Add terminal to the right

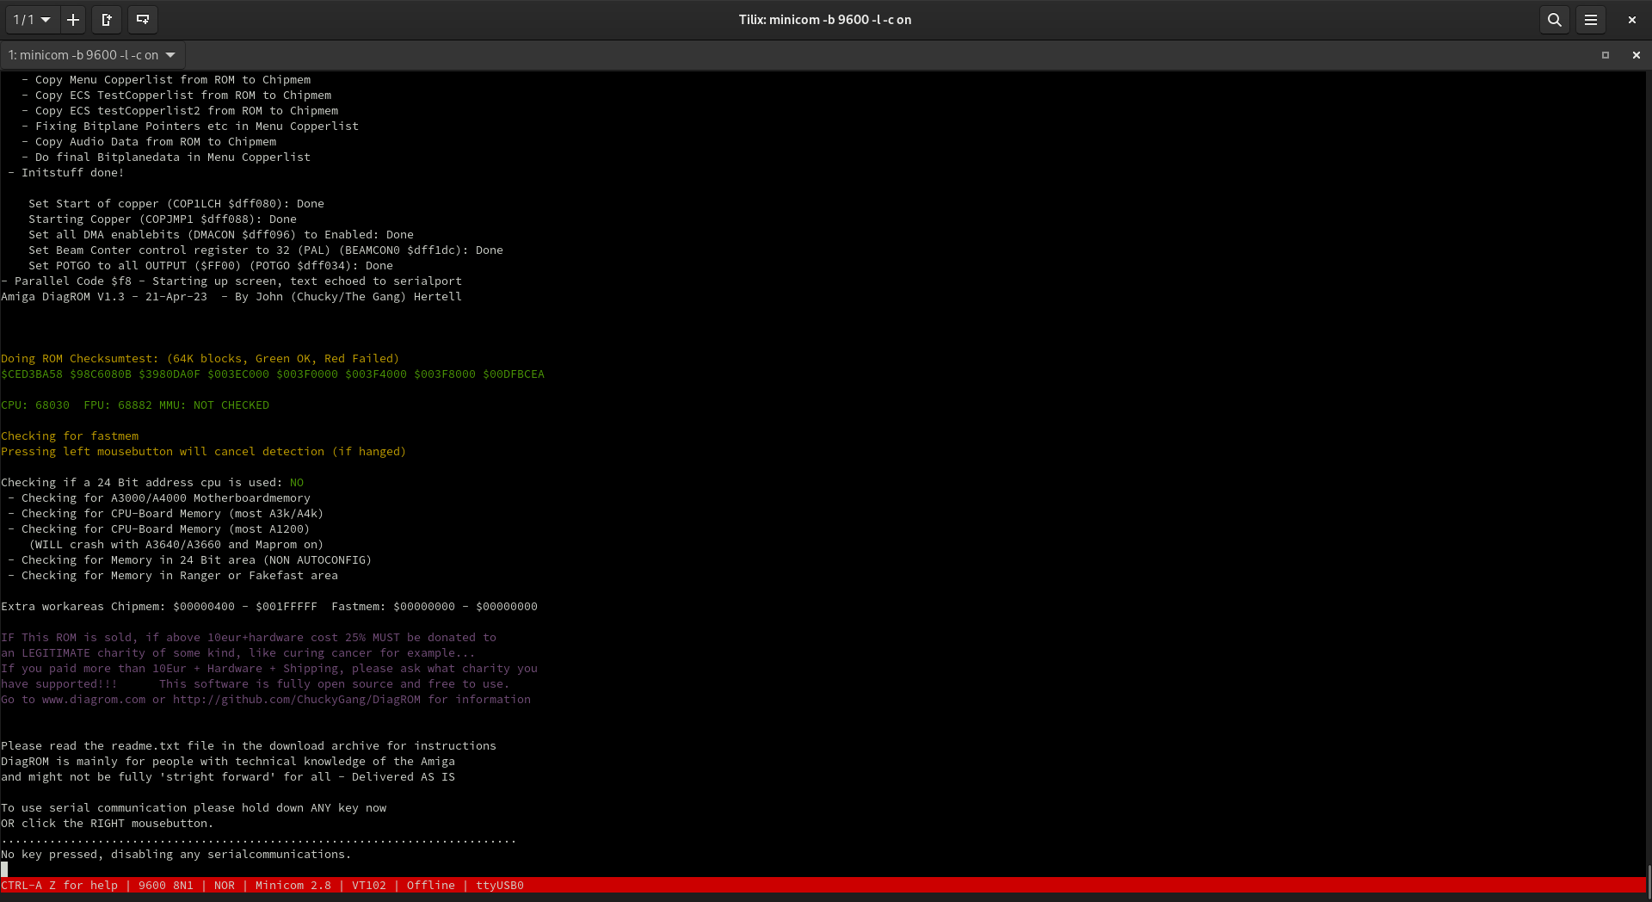pyautogui.click(x=107, y=20)
